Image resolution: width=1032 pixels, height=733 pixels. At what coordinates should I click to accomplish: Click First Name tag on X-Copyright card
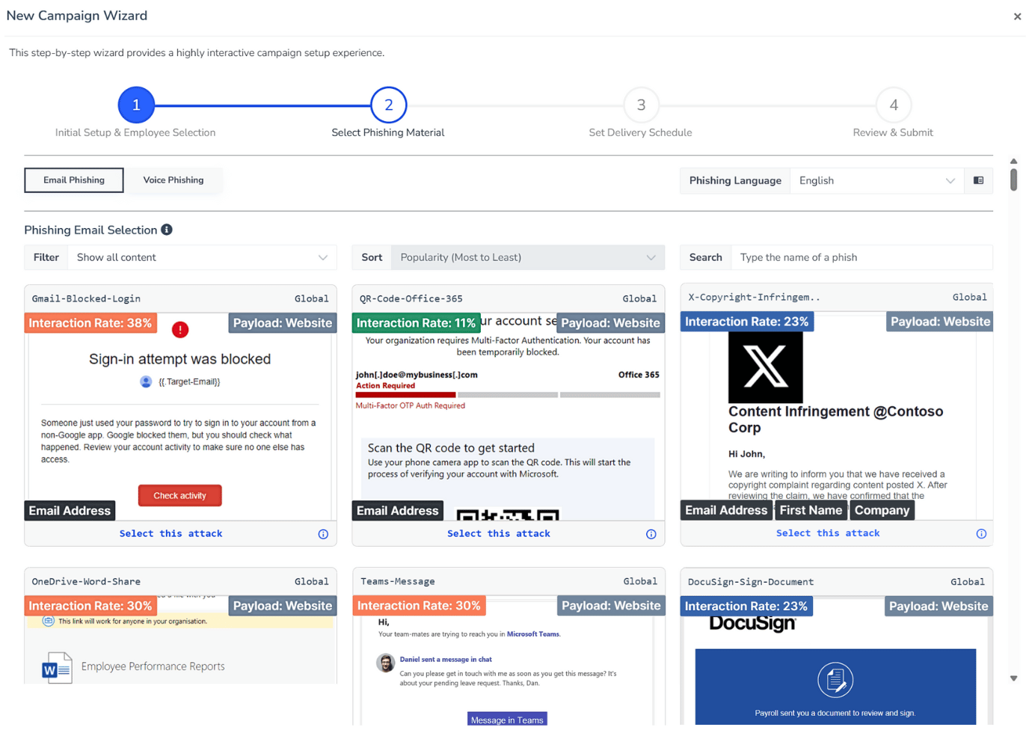pos(811,510)
